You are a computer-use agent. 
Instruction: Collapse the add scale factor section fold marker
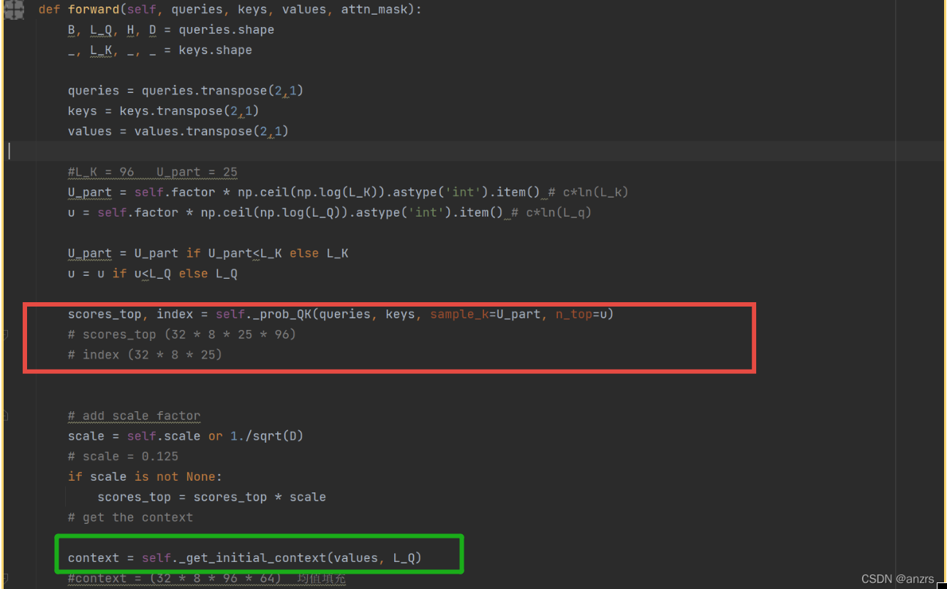pos(6,415)
